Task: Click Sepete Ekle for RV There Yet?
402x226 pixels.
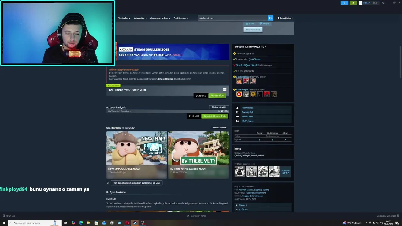Action: 217,95
